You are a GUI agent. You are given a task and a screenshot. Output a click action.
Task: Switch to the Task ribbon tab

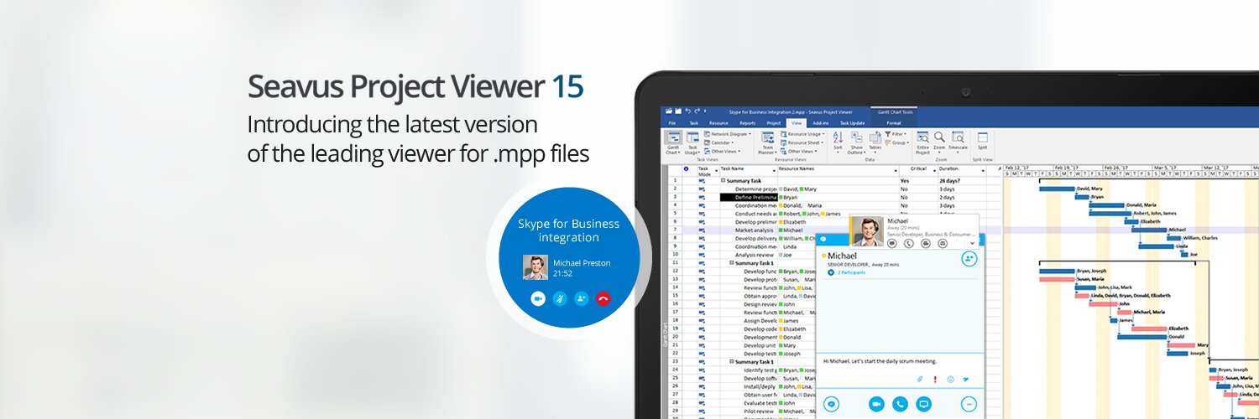[x=693, y=123]
